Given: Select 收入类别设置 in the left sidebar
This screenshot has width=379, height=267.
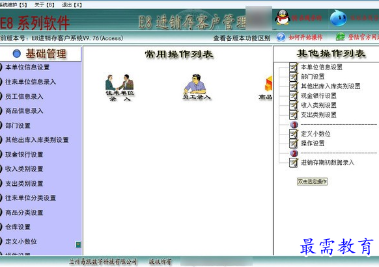Looking at the screenshot, I should (x=24, y=169).
